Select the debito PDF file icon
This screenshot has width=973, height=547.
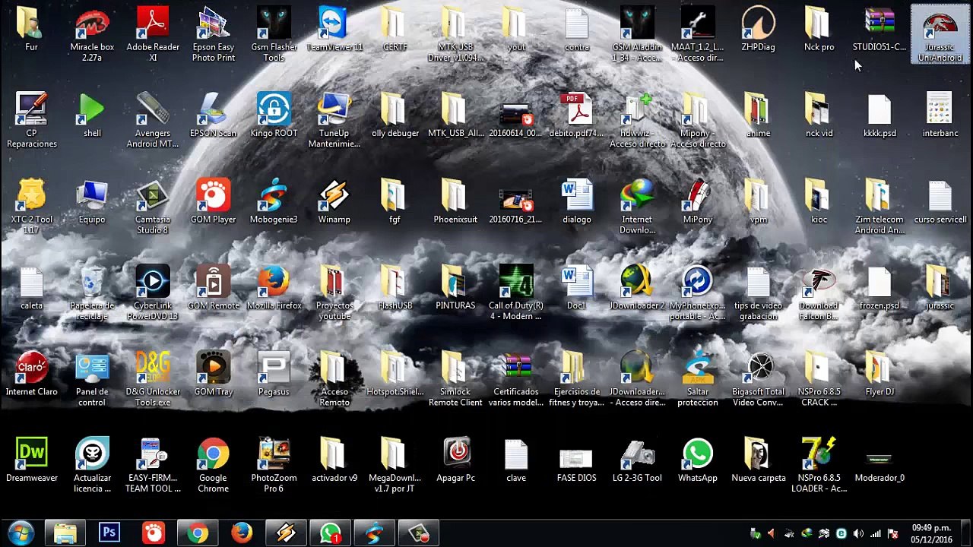pyautogui.click(x=577, y=115)
